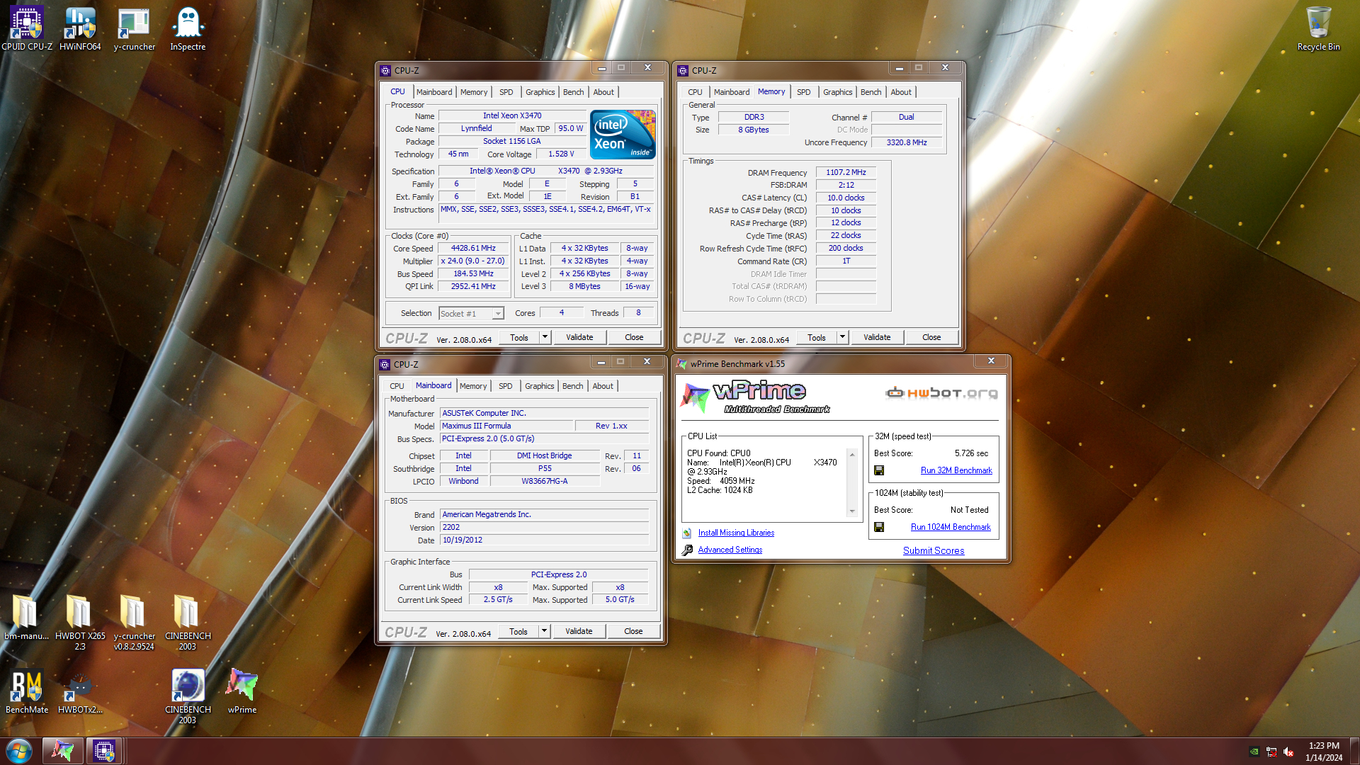Open the y-cruncher v0.8.2.9524 folder
The image size is (1360, 765).
pyautogui.click(x=134, y=621)
